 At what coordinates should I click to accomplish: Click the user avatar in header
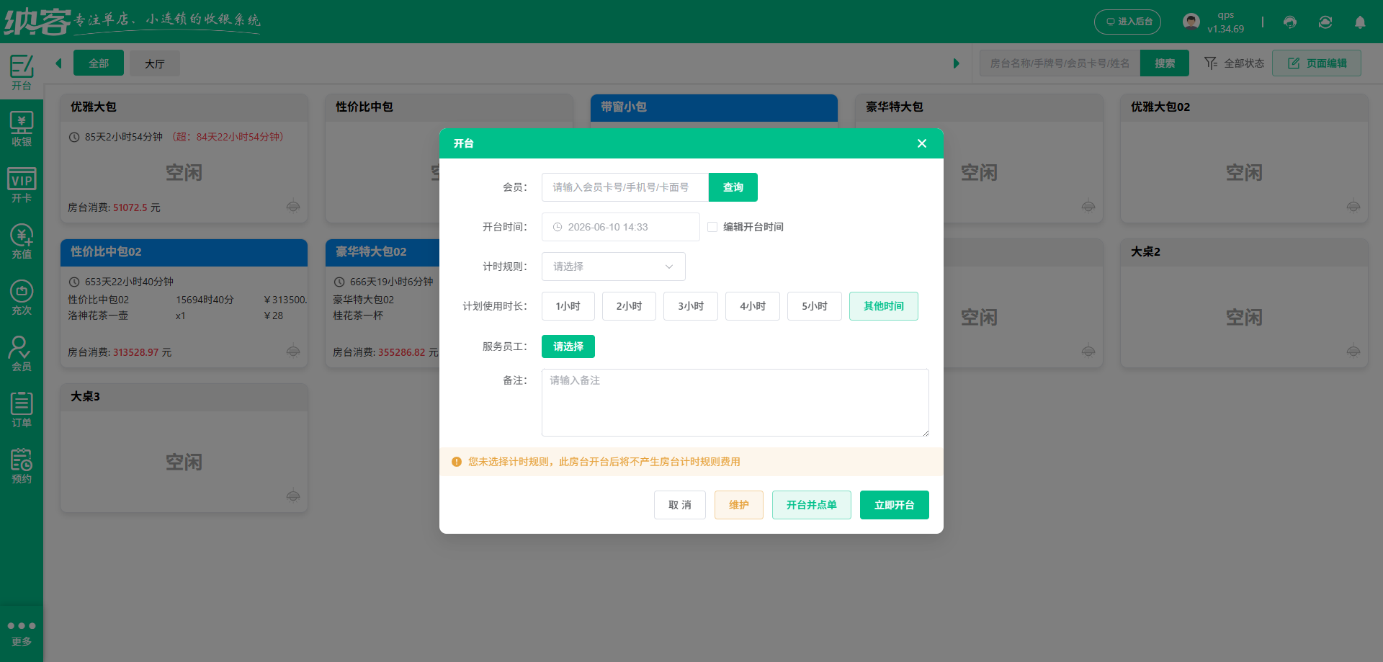[1191, 22]
